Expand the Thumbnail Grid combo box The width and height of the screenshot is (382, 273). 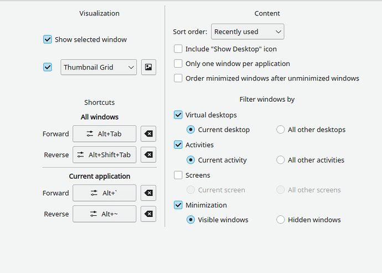click(x=99, y=67)
